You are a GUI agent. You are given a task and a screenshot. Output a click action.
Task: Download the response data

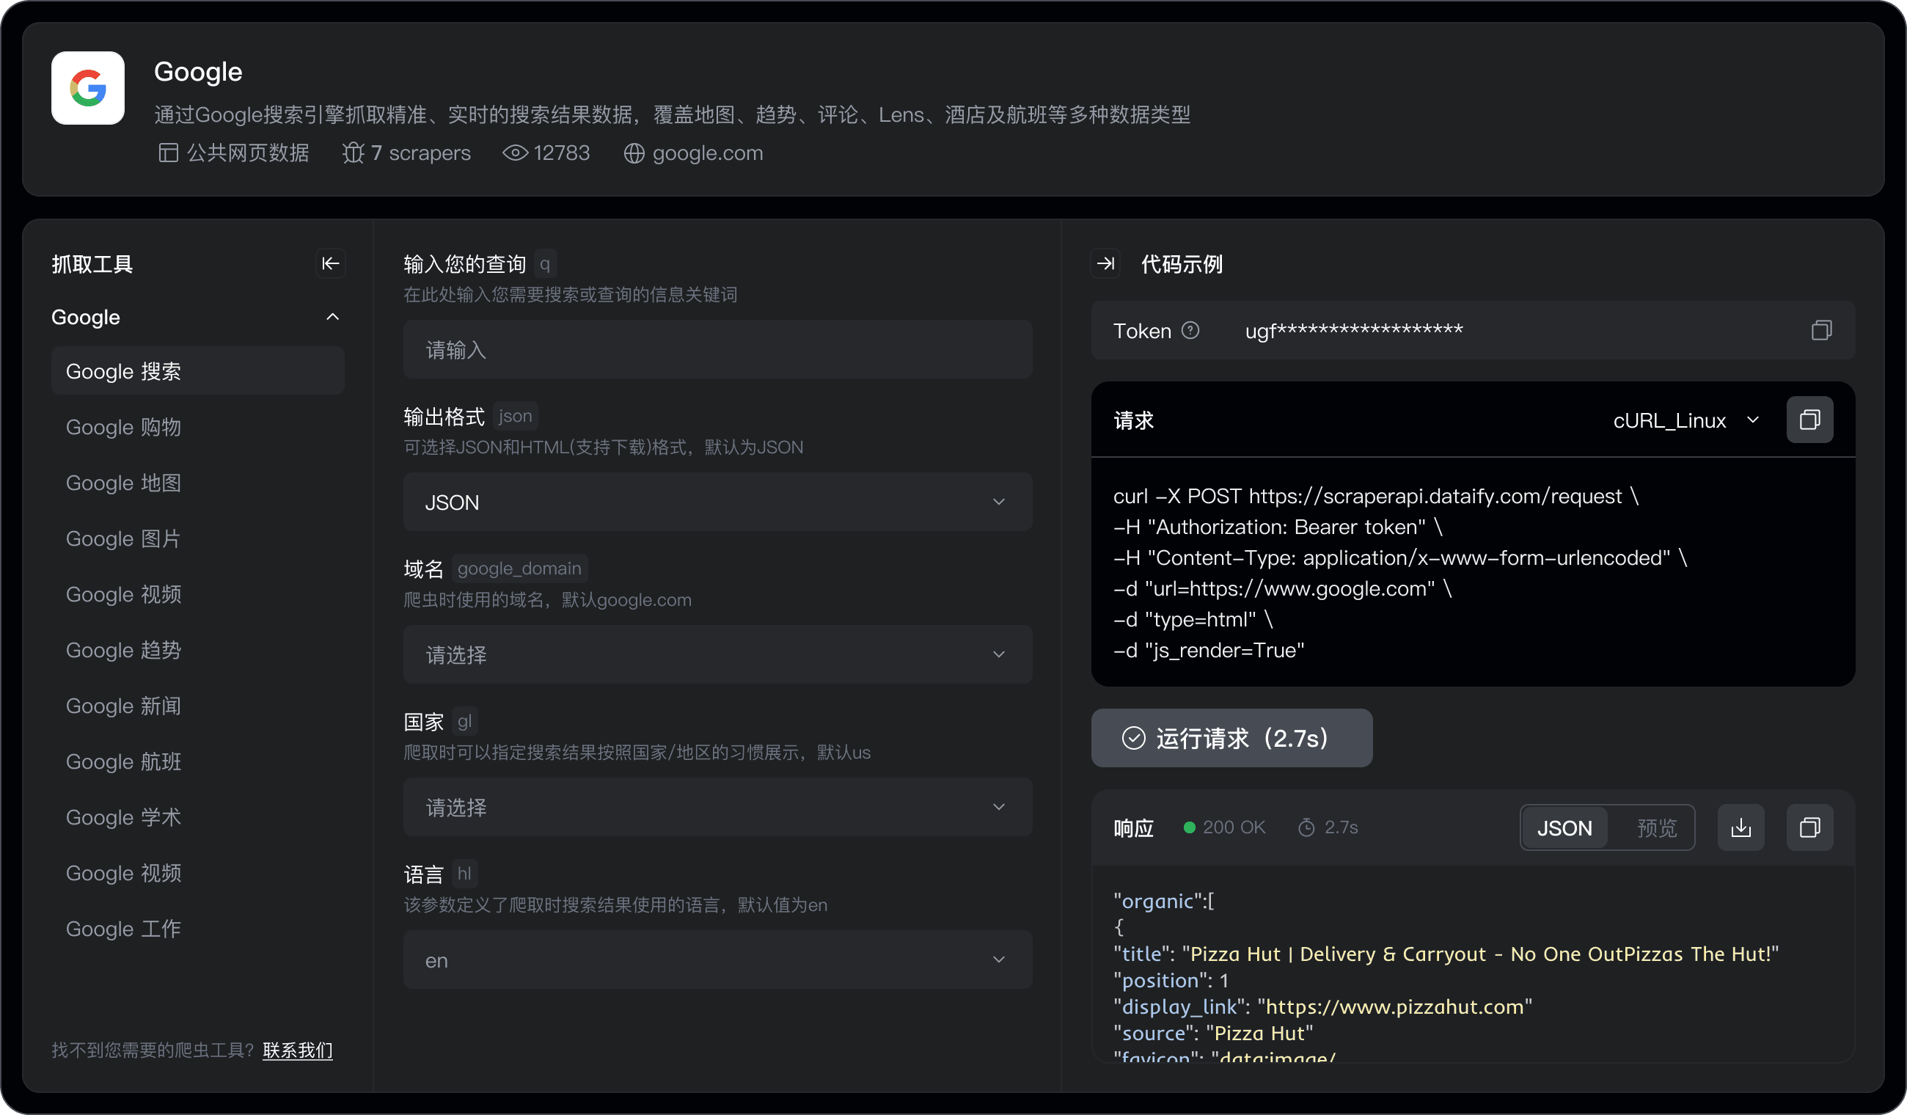(1741, 827)
